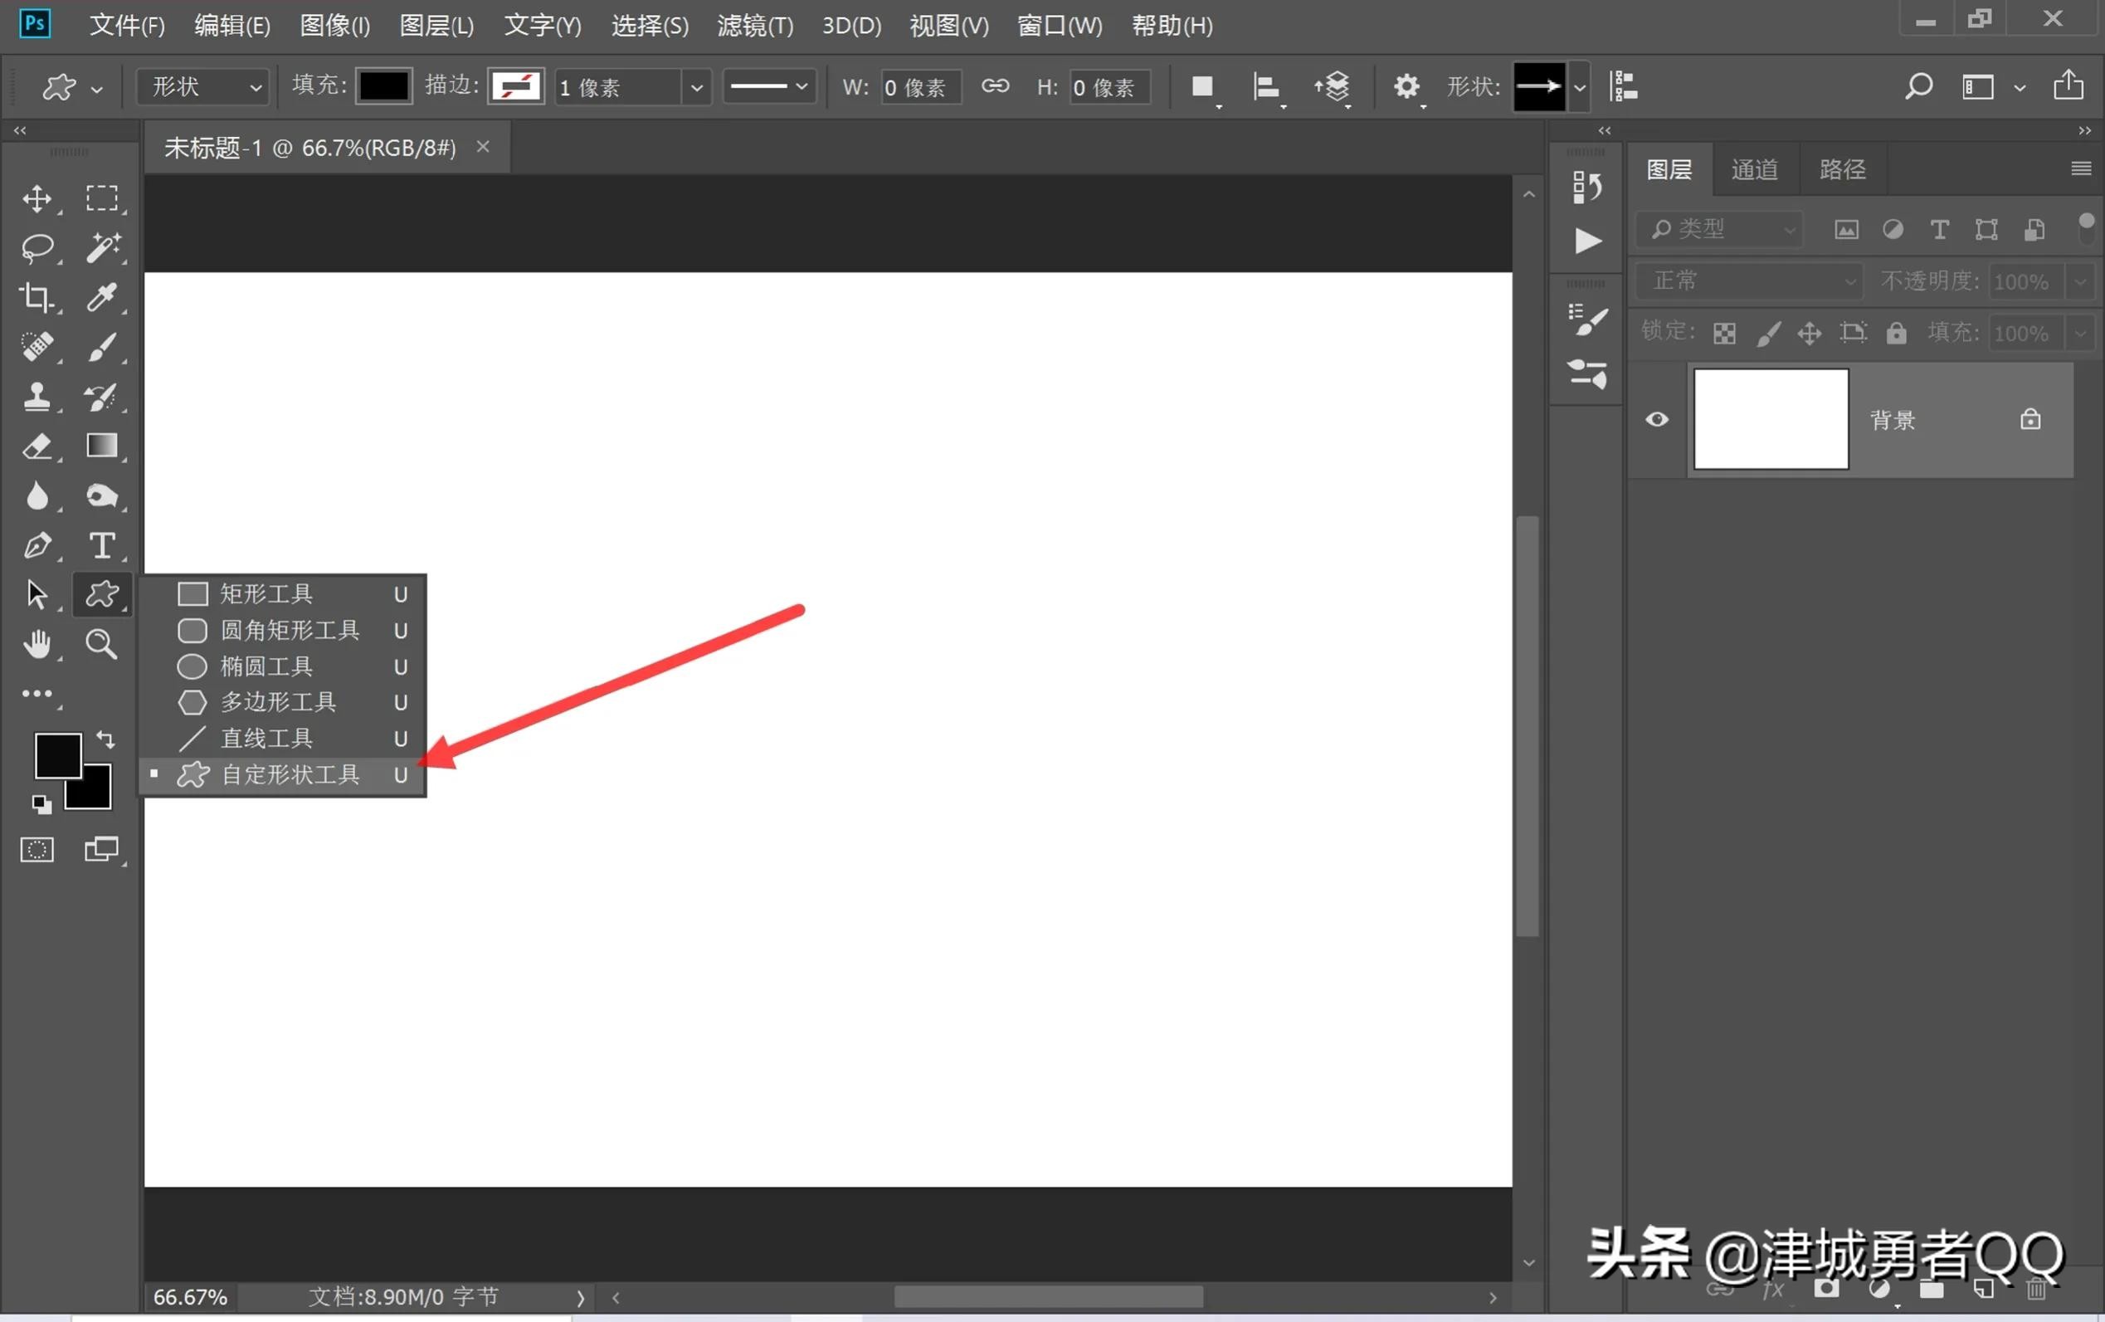Image resolution: width=2105 pixels, height=1322 pixels.
Task: Choose 椭圆工具 from the shape tool list
Action: [267, 666]
